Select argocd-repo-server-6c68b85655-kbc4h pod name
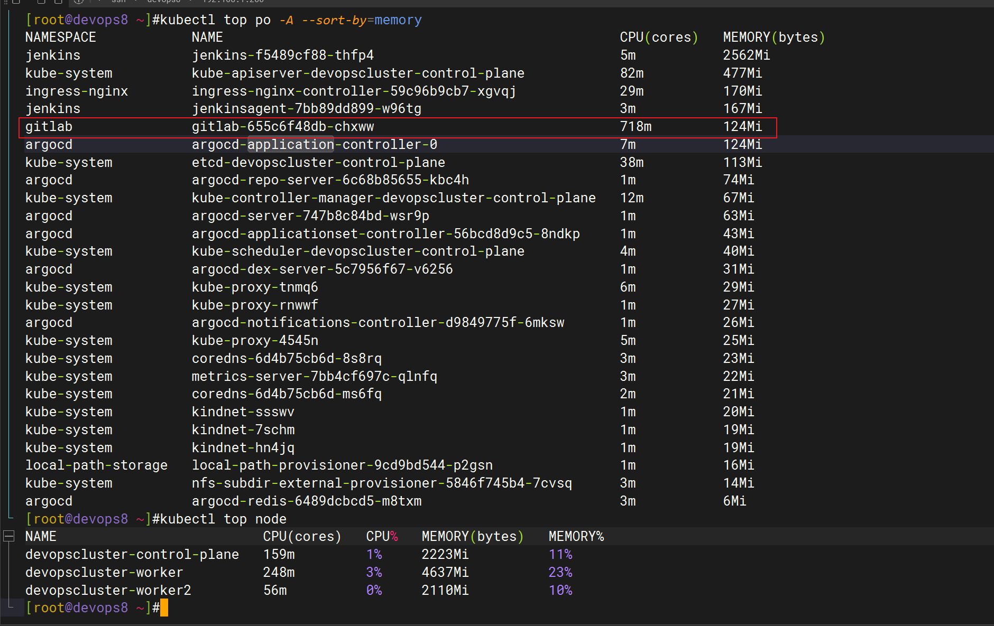 click(x=330, y=180)
